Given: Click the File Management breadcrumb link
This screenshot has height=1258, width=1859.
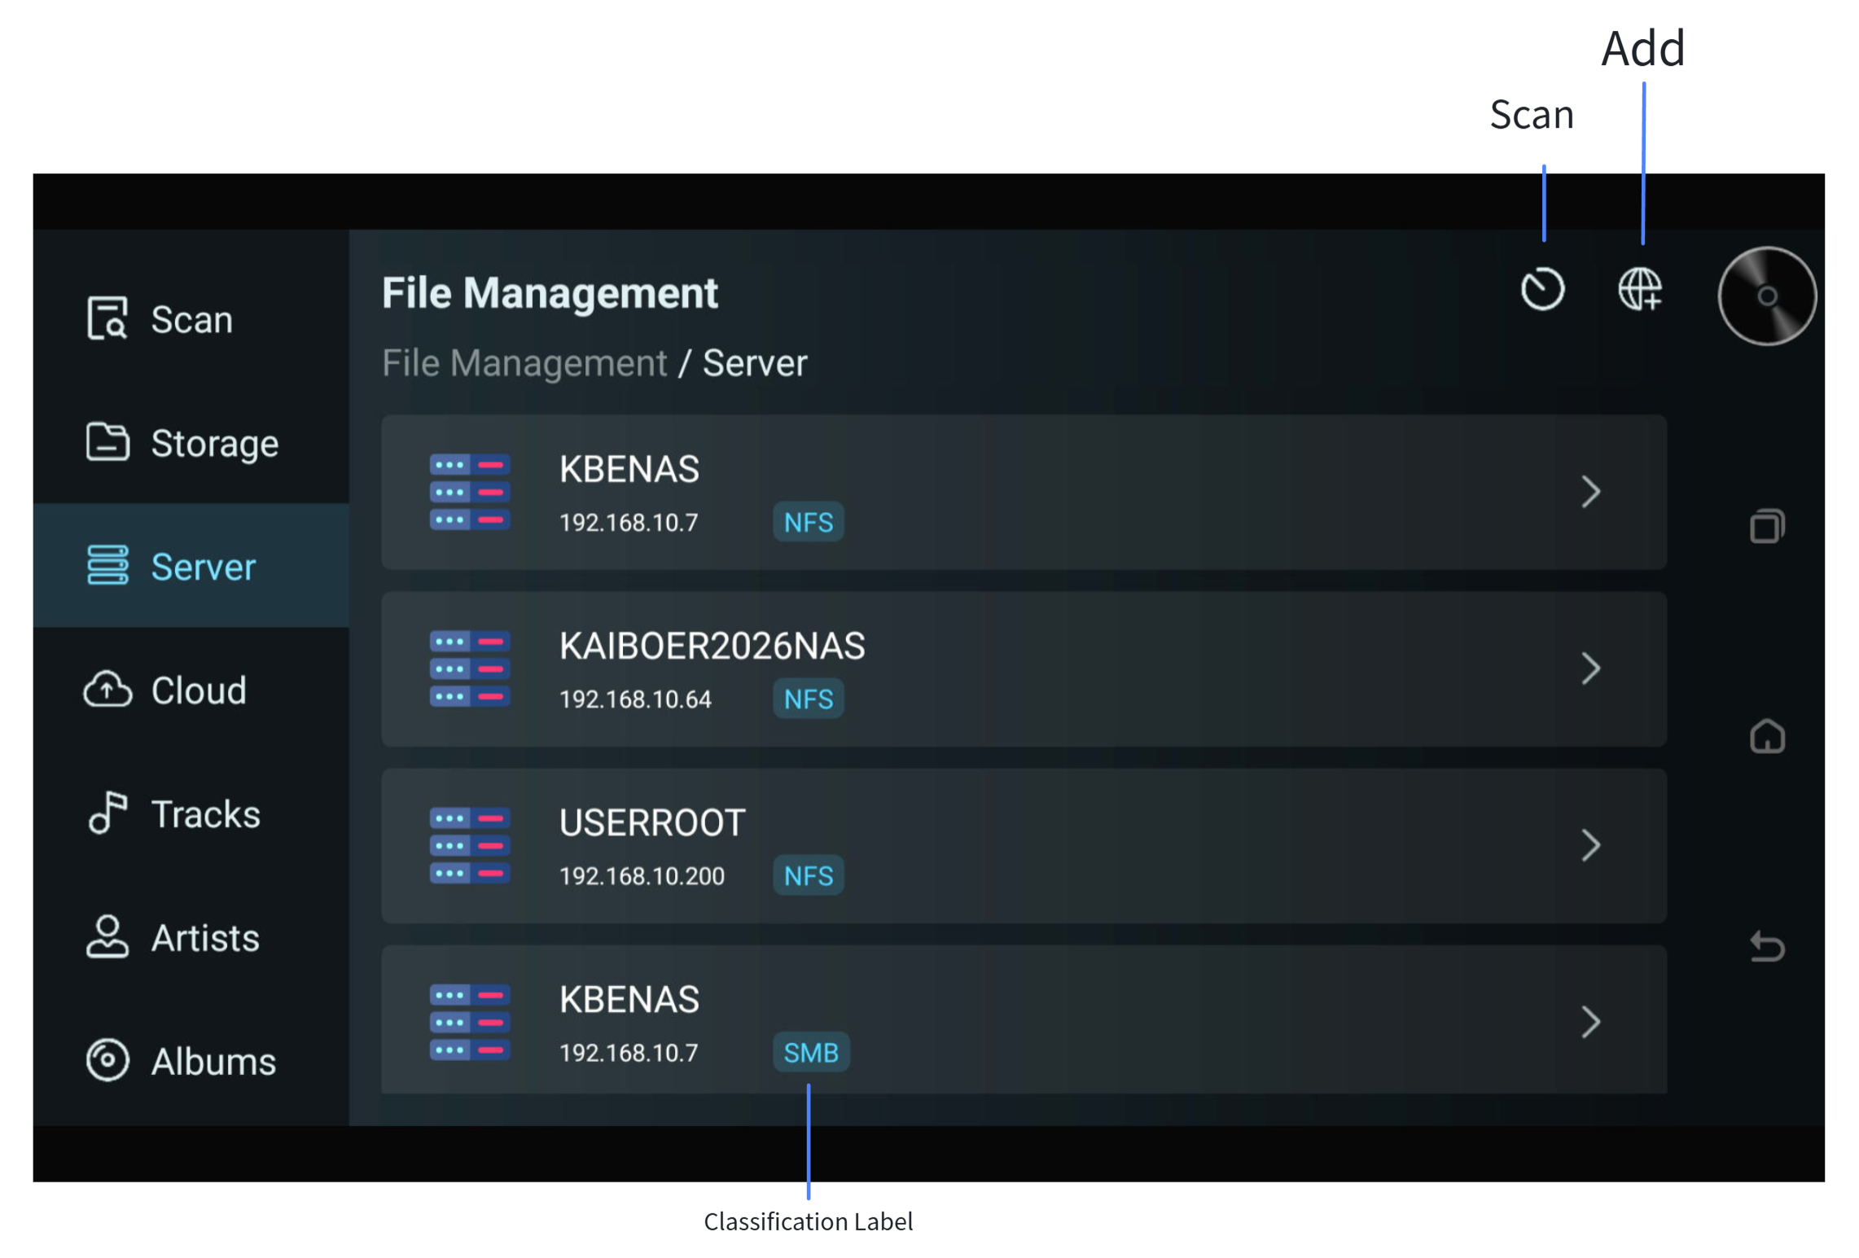Looking at the screenshot, I should pos(524,363).
